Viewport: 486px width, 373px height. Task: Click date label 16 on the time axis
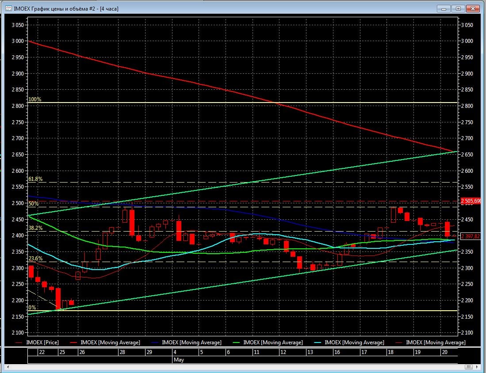(337, 352)
